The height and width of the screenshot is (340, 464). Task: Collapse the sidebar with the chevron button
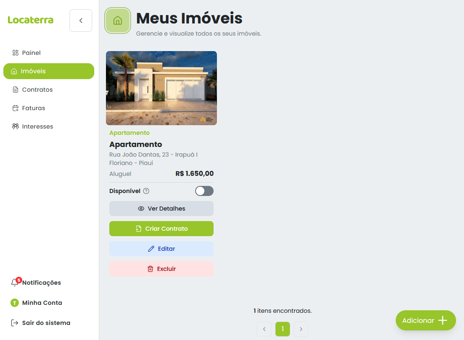coord(81,21)
